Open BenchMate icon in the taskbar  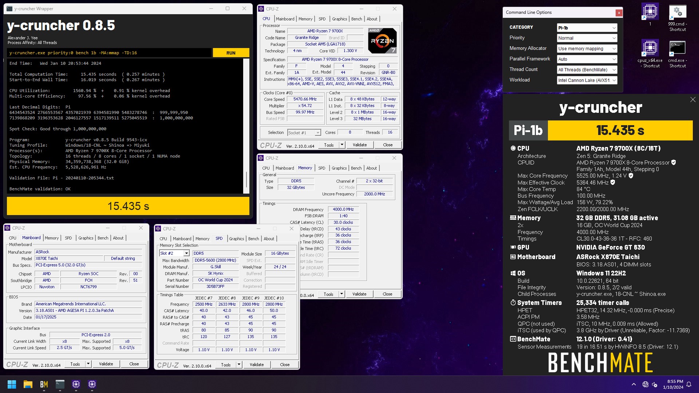click(x=44, y=384)
